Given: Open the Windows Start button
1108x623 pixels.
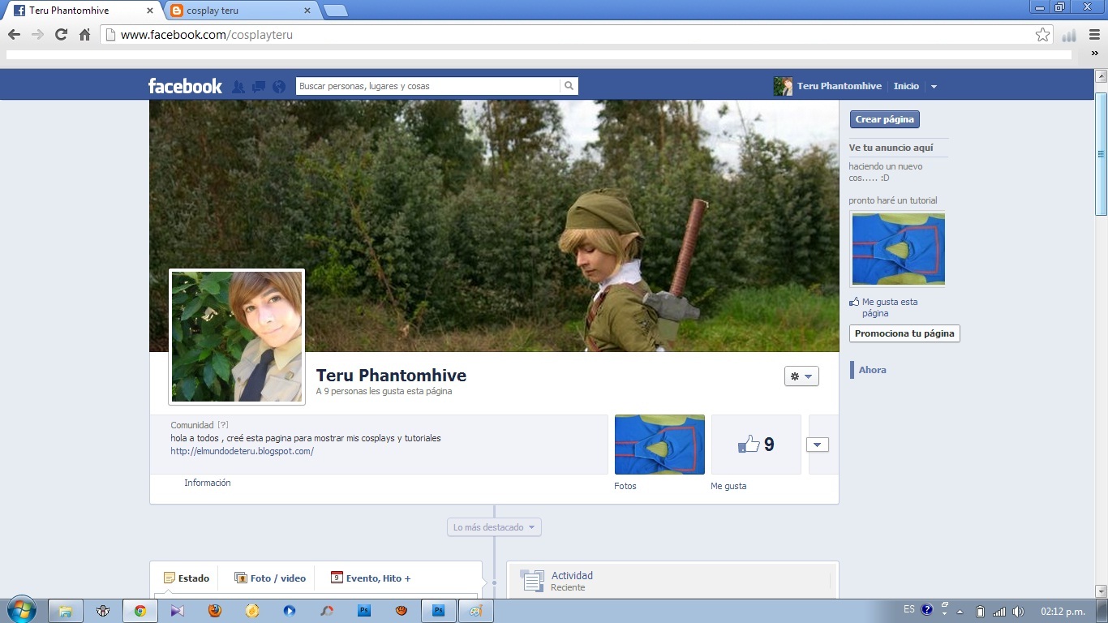Looking at the screenshot, I should tap(20, 610).
